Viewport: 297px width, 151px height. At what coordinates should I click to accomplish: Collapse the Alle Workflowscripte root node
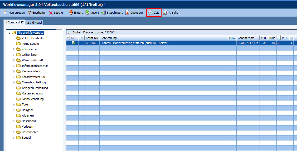coord(10,33)
